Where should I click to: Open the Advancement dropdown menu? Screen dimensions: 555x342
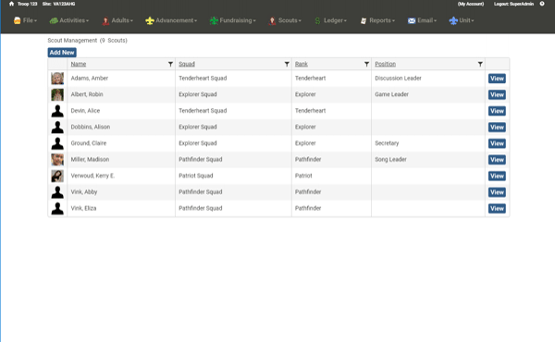tap(171, 20)
